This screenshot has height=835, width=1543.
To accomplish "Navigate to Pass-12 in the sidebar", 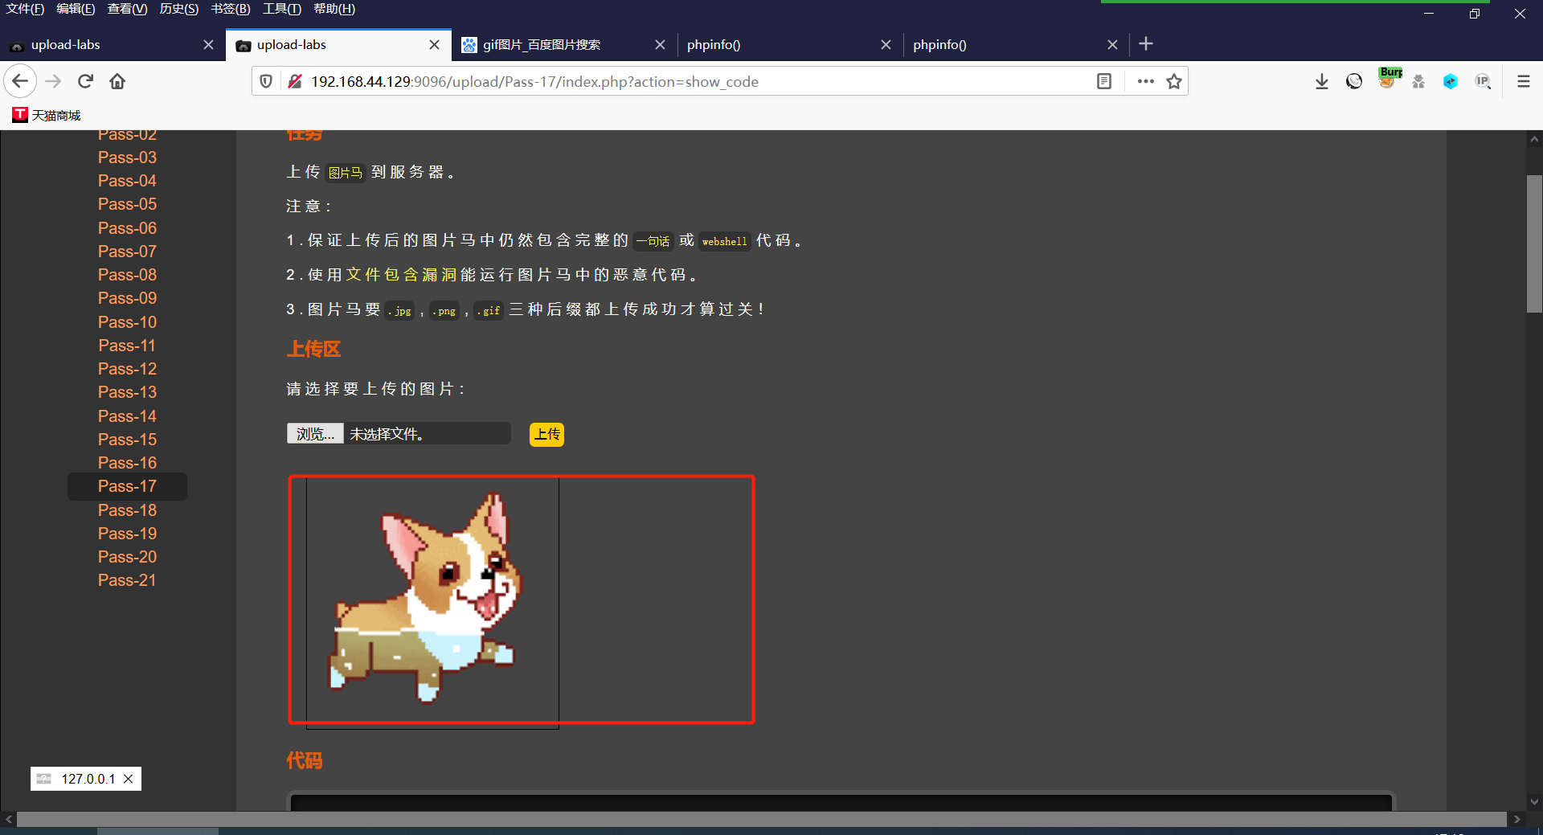I will tap(127, 369).
